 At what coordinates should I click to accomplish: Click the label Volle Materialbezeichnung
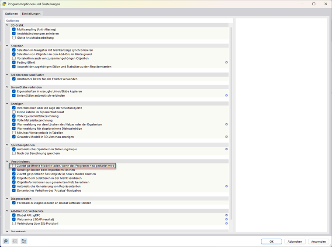click(x=35, y=120)
